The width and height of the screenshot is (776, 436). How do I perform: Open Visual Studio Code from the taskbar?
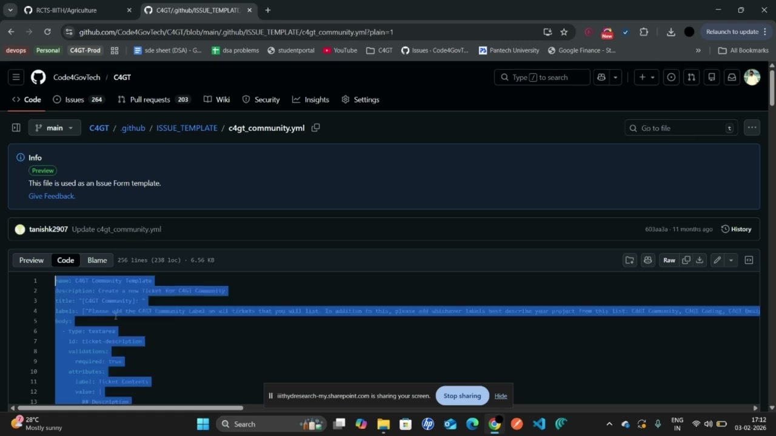point(539,424)
